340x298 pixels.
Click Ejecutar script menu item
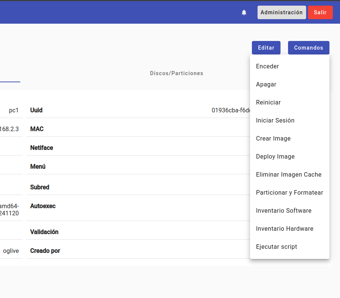pyautogui.click(x=276, y=247)
